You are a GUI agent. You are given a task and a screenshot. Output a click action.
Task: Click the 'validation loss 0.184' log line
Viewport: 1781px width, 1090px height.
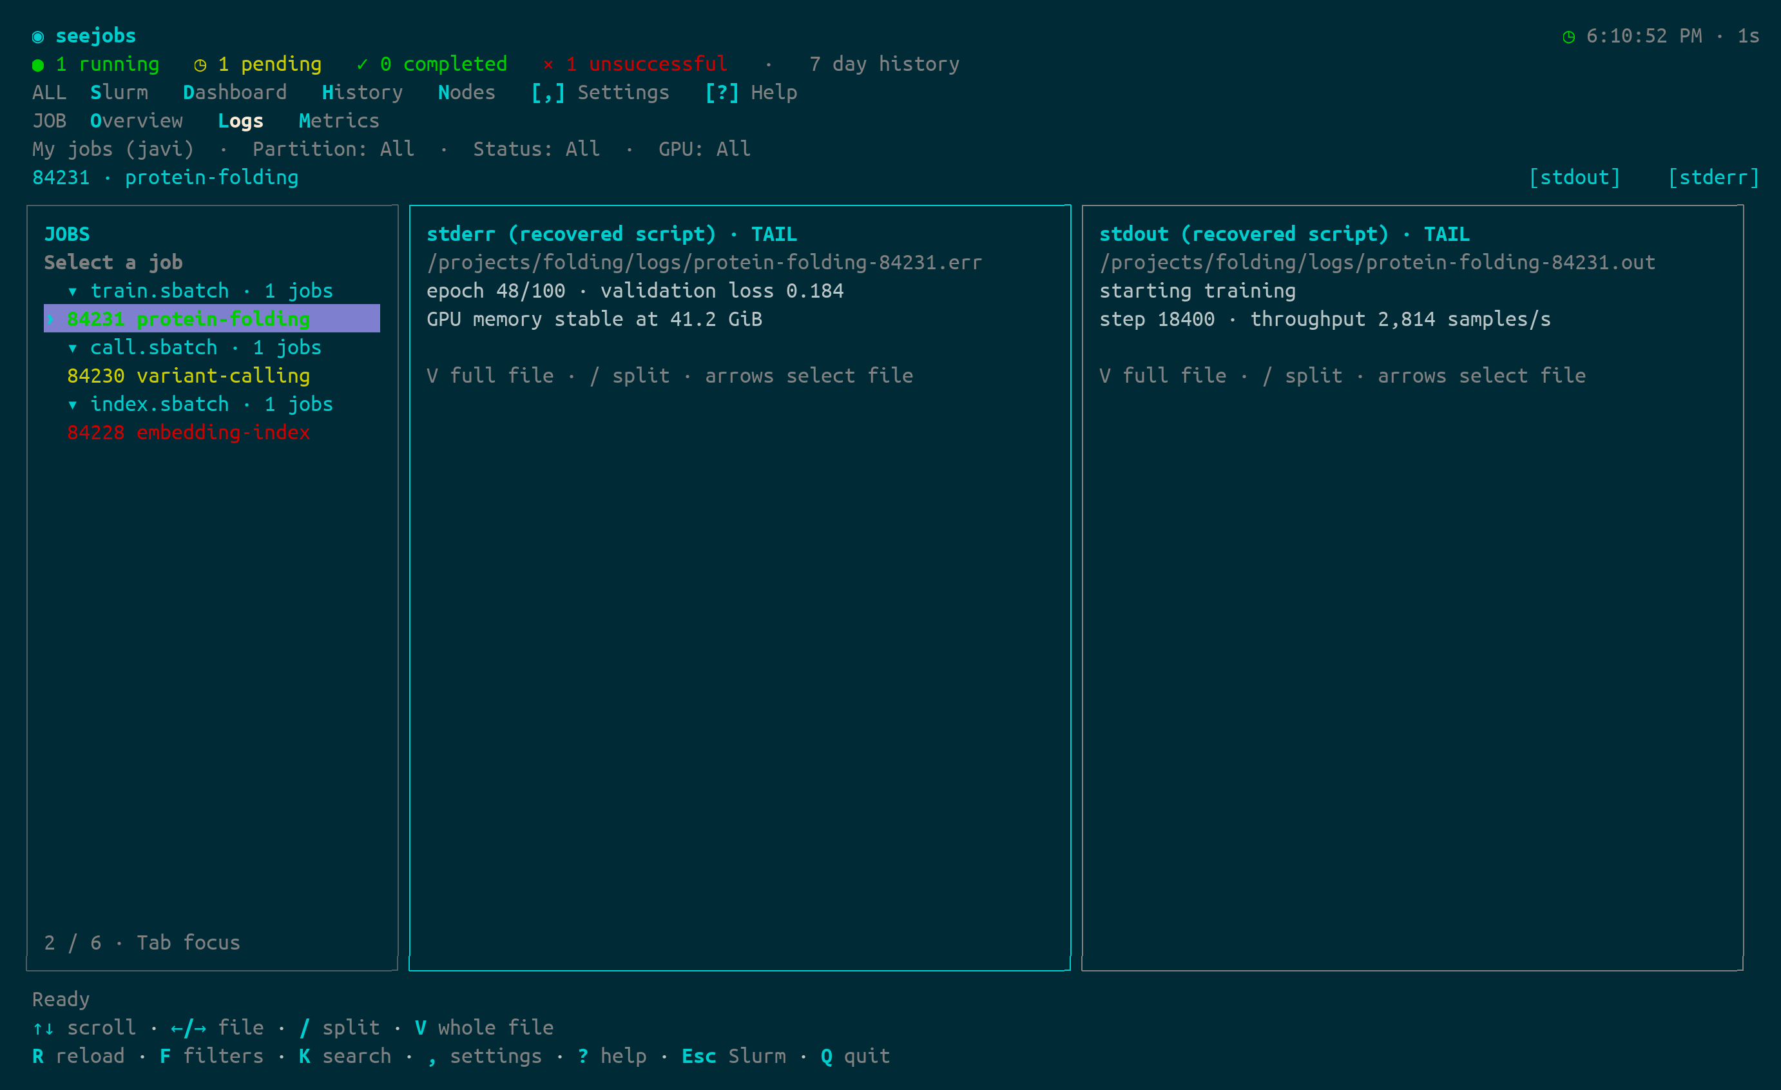635,291
